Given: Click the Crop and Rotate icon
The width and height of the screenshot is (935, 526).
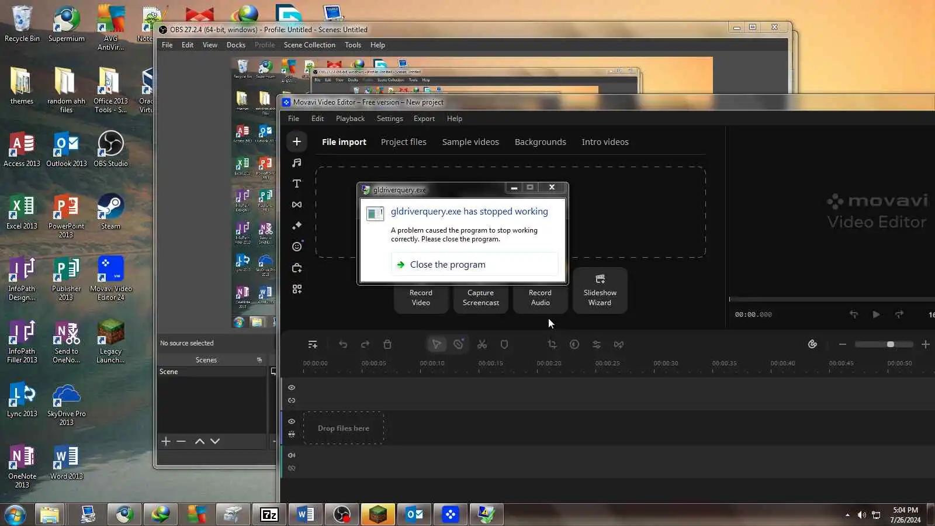Looking at the screenshot, I should point(552,345).
